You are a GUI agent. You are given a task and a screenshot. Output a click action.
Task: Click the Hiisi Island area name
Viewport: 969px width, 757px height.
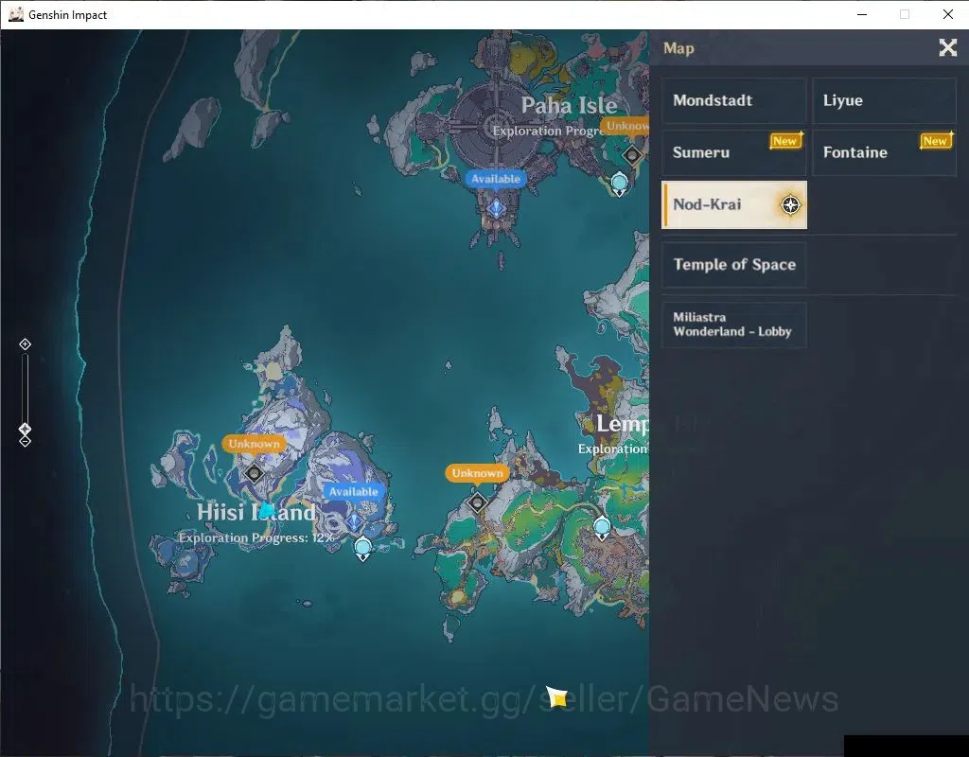(255, 512)
